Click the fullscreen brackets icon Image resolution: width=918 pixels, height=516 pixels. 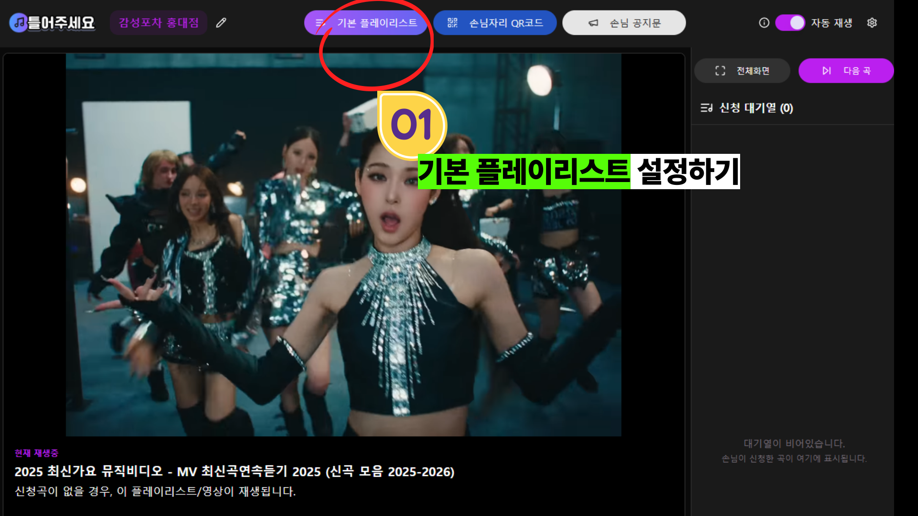pyautogui.click(x=720, y=71)
